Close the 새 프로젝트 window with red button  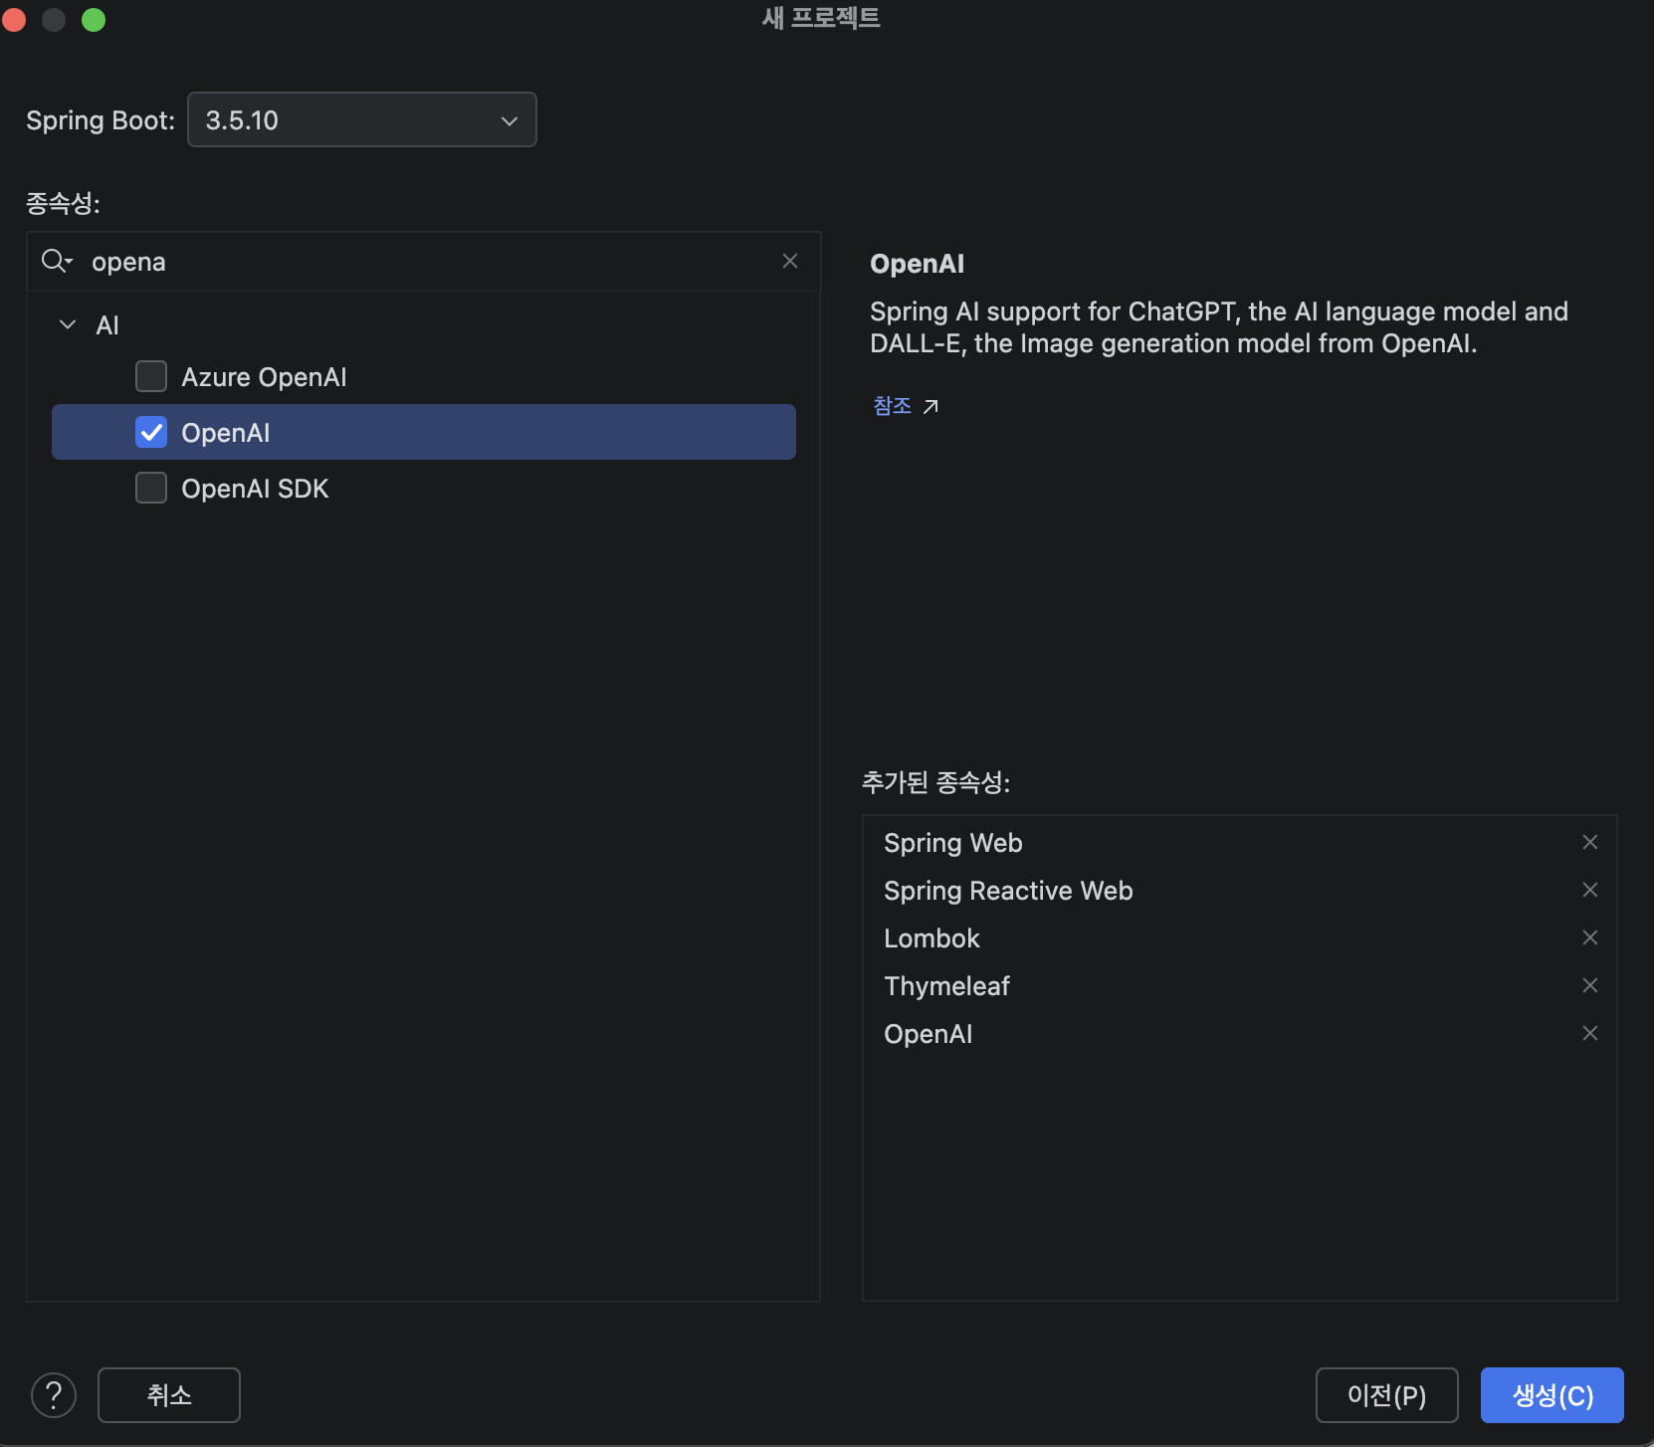click(x=14, y=20)
